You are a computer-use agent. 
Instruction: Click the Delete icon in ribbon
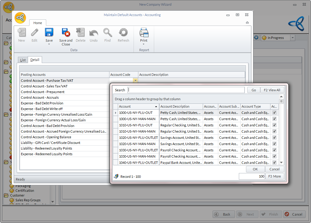pos(80,32)
